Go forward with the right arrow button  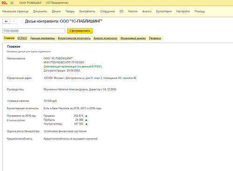point(14,21)
